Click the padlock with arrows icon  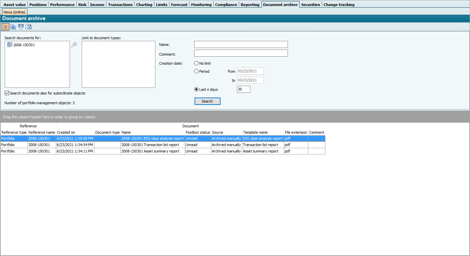tap(28, 27)
